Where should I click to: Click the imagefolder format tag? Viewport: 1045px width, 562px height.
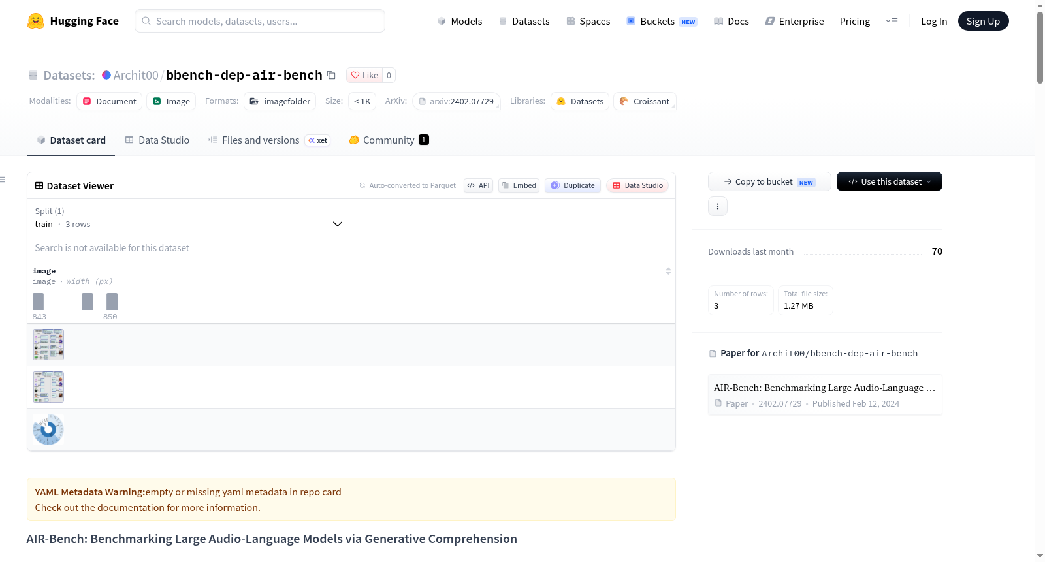click(x=280, y=101)
